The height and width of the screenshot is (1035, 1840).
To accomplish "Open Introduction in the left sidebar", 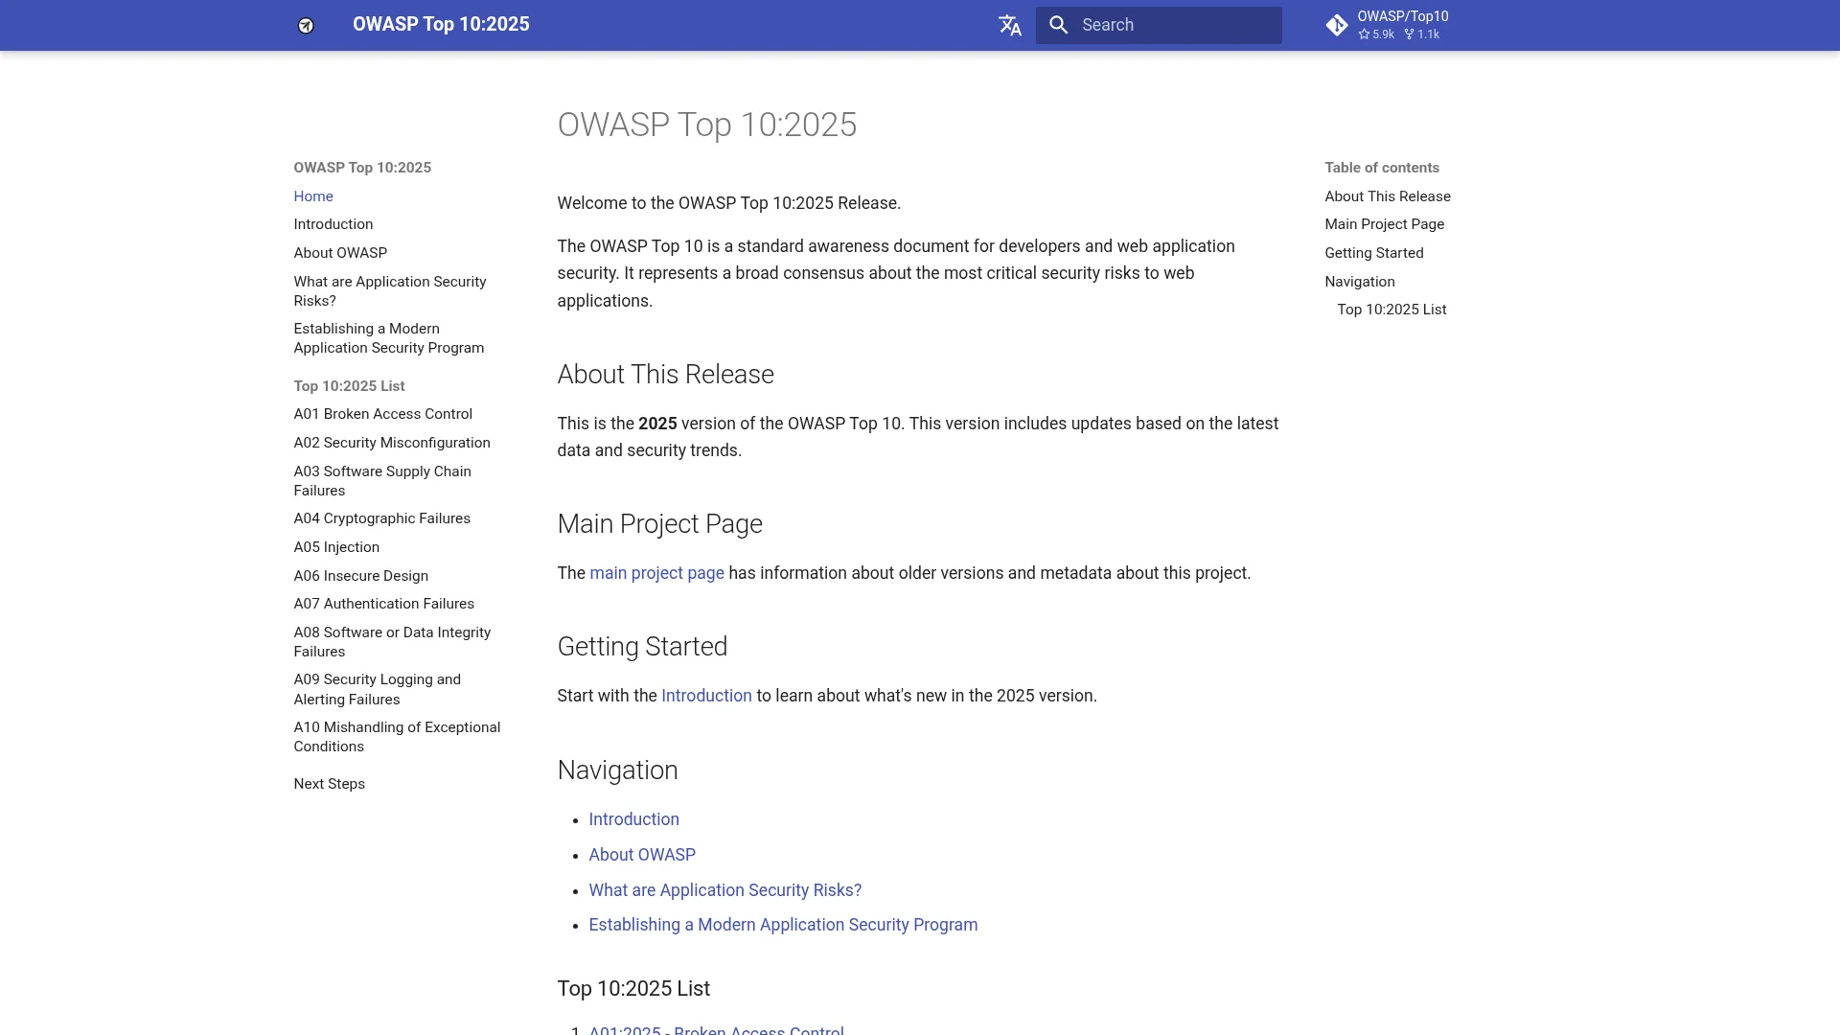I will tap(333, 224).
